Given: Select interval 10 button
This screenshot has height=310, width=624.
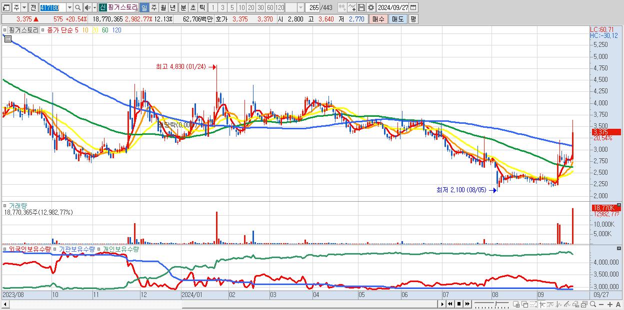Looking at the screenshot, I should pos(241,7).
